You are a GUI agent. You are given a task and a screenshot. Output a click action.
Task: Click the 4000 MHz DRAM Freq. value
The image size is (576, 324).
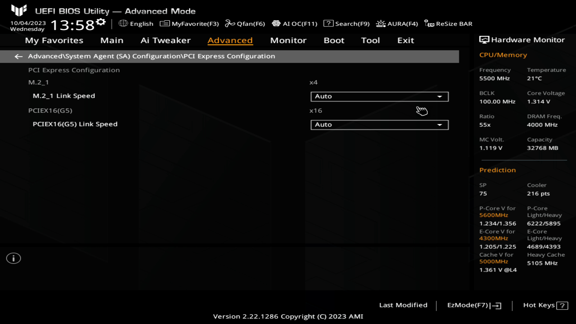click(x=542, y=125)
